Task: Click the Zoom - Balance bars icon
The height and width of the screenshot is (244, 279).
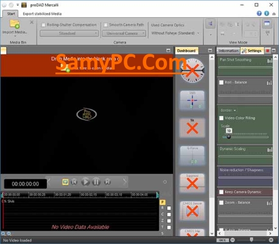Action: coord(269,203)
